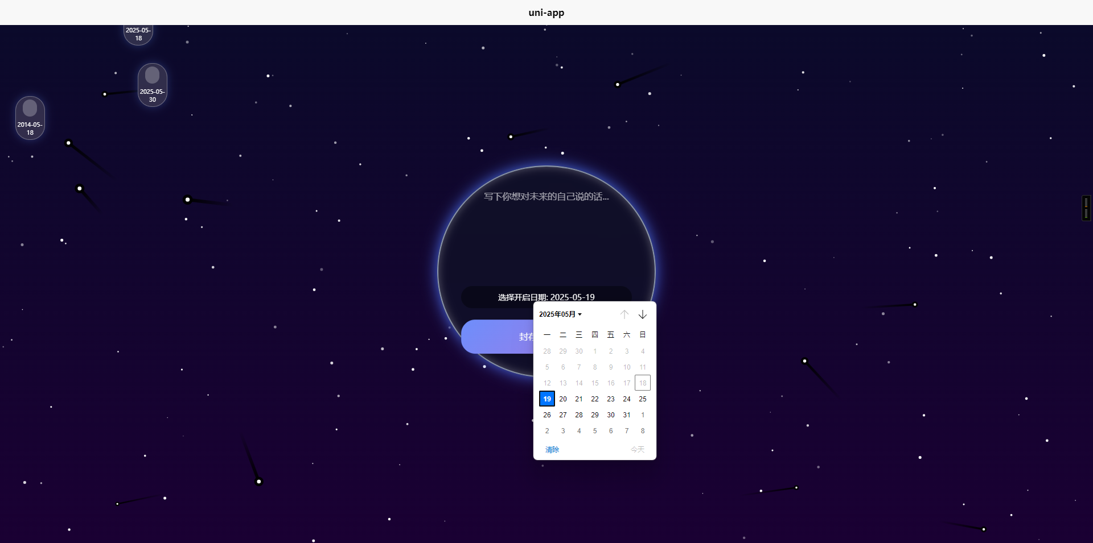Select May 25 in calendar

[643, 399]
